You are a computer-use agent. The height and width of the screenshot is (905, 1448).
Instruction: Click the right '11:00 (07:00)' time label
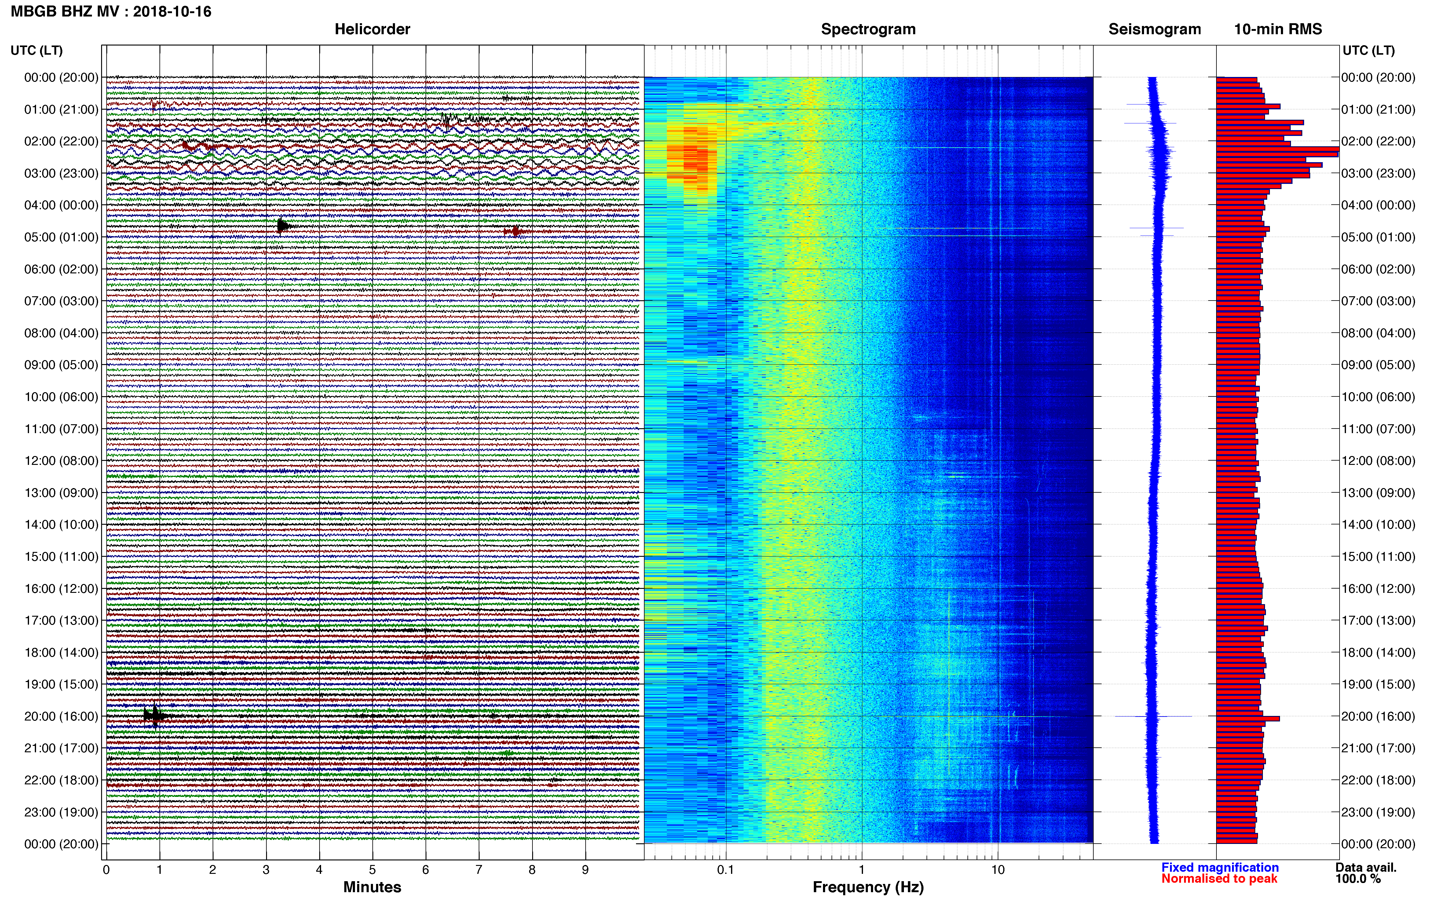pos(1379,429)
